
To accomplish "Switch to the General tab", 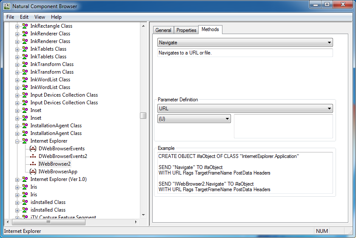I will click(x=163, y=30).
